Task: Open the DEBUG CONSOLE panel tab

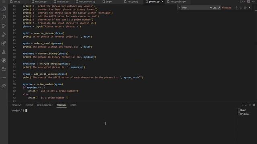Action: (x=45, y=105)
